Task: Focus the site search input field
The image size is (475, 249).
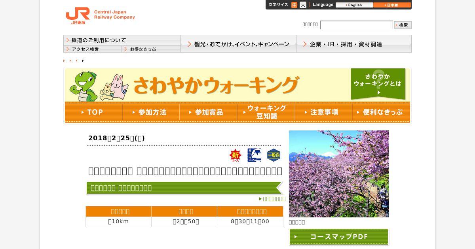Action: (356, 25)
